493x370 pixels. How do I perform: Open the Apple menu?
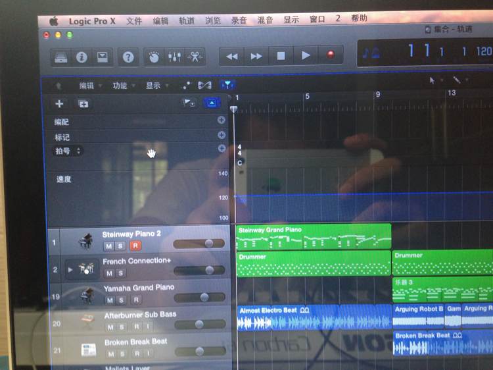point(54,22)
